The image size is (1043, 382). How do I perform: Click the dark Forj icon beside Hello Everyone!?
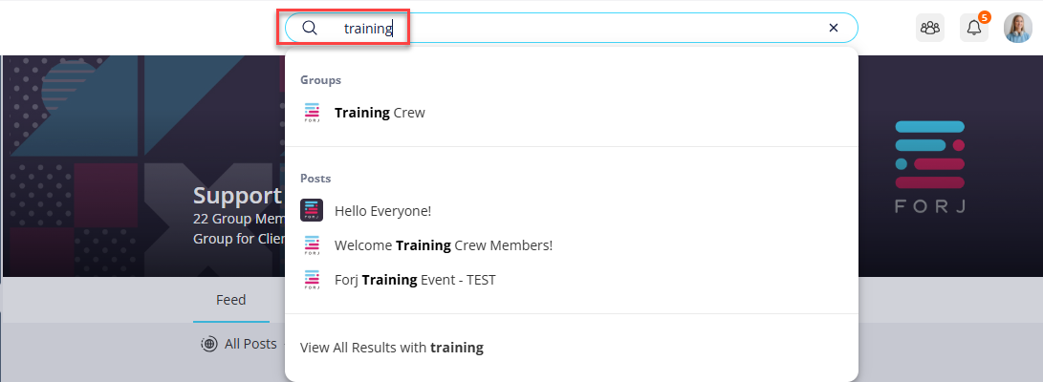(x=312, y=210)
